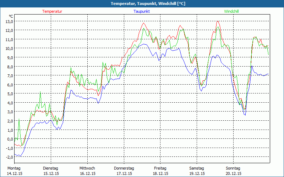Image resolution: width=284 pixels, height=177 pixels.
Task: Click the Donnerstag day label
Action: 124,169
